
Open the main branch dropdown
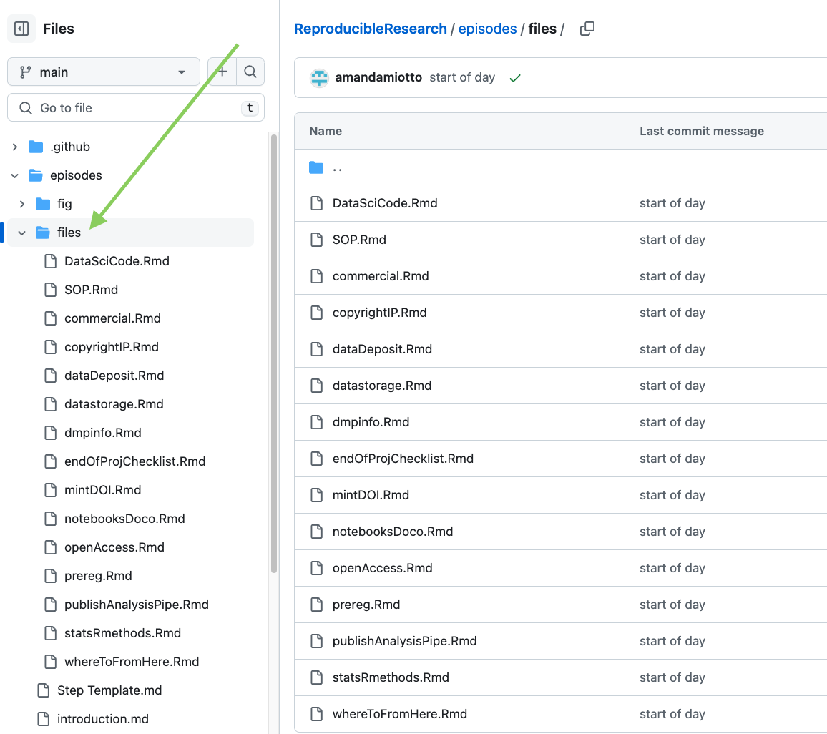click(103, 72)
